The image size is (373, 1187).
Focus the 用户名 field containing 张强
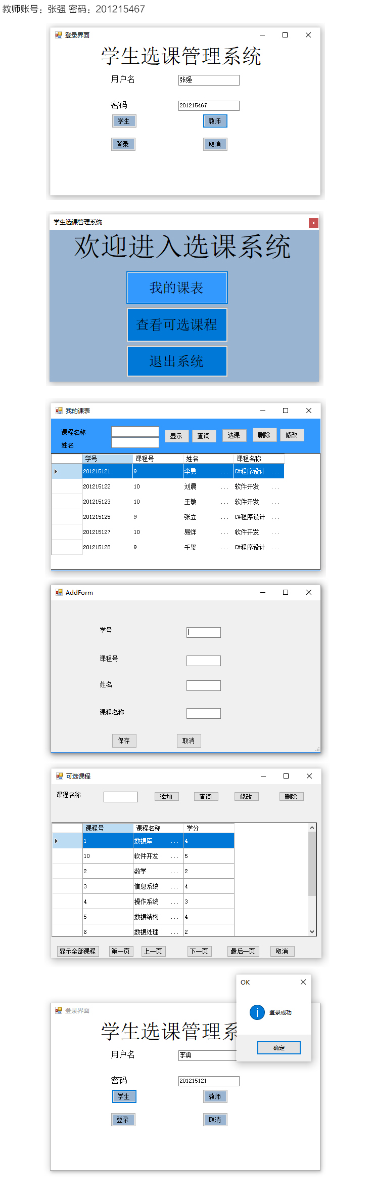tap(209, 80)
